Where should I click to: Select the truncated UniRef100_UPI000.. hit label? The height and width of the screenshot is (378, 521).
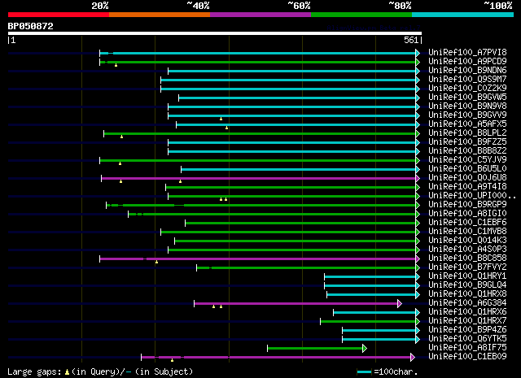coord(472,196)
